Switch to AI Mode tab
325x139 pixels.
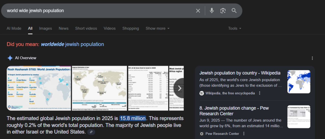pos(14,29)
